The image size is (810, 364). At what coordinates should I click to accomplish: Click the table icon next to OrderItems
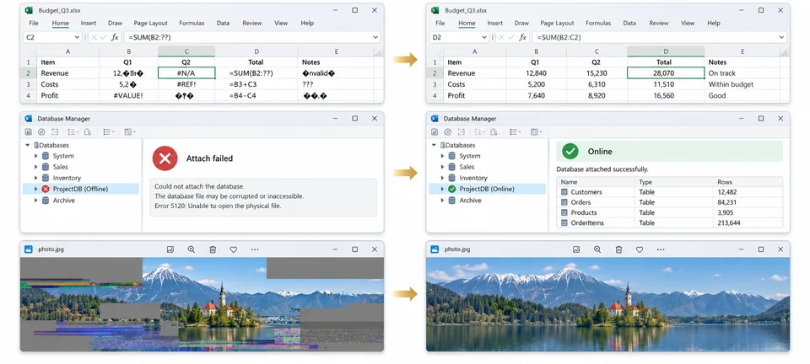point(564,222)
